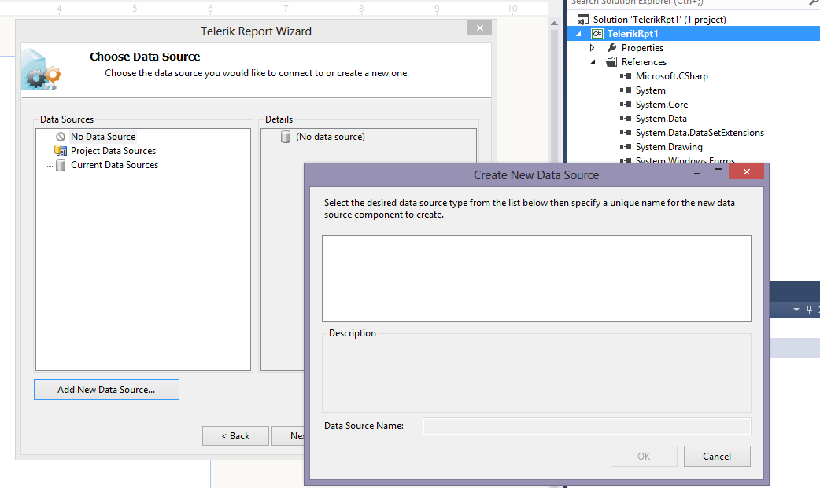This screenshot has width=820, height=488.
Task: Click the References folder icon
Action: coord(611,62)
